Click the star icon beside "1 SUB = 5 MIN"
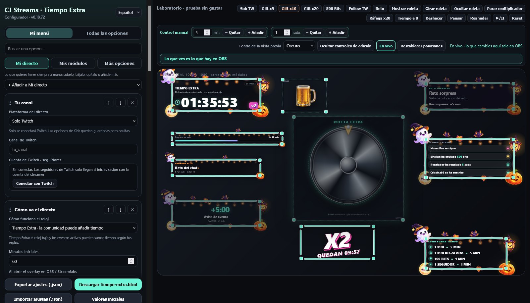The image size is (530, 303). [431, 247]
